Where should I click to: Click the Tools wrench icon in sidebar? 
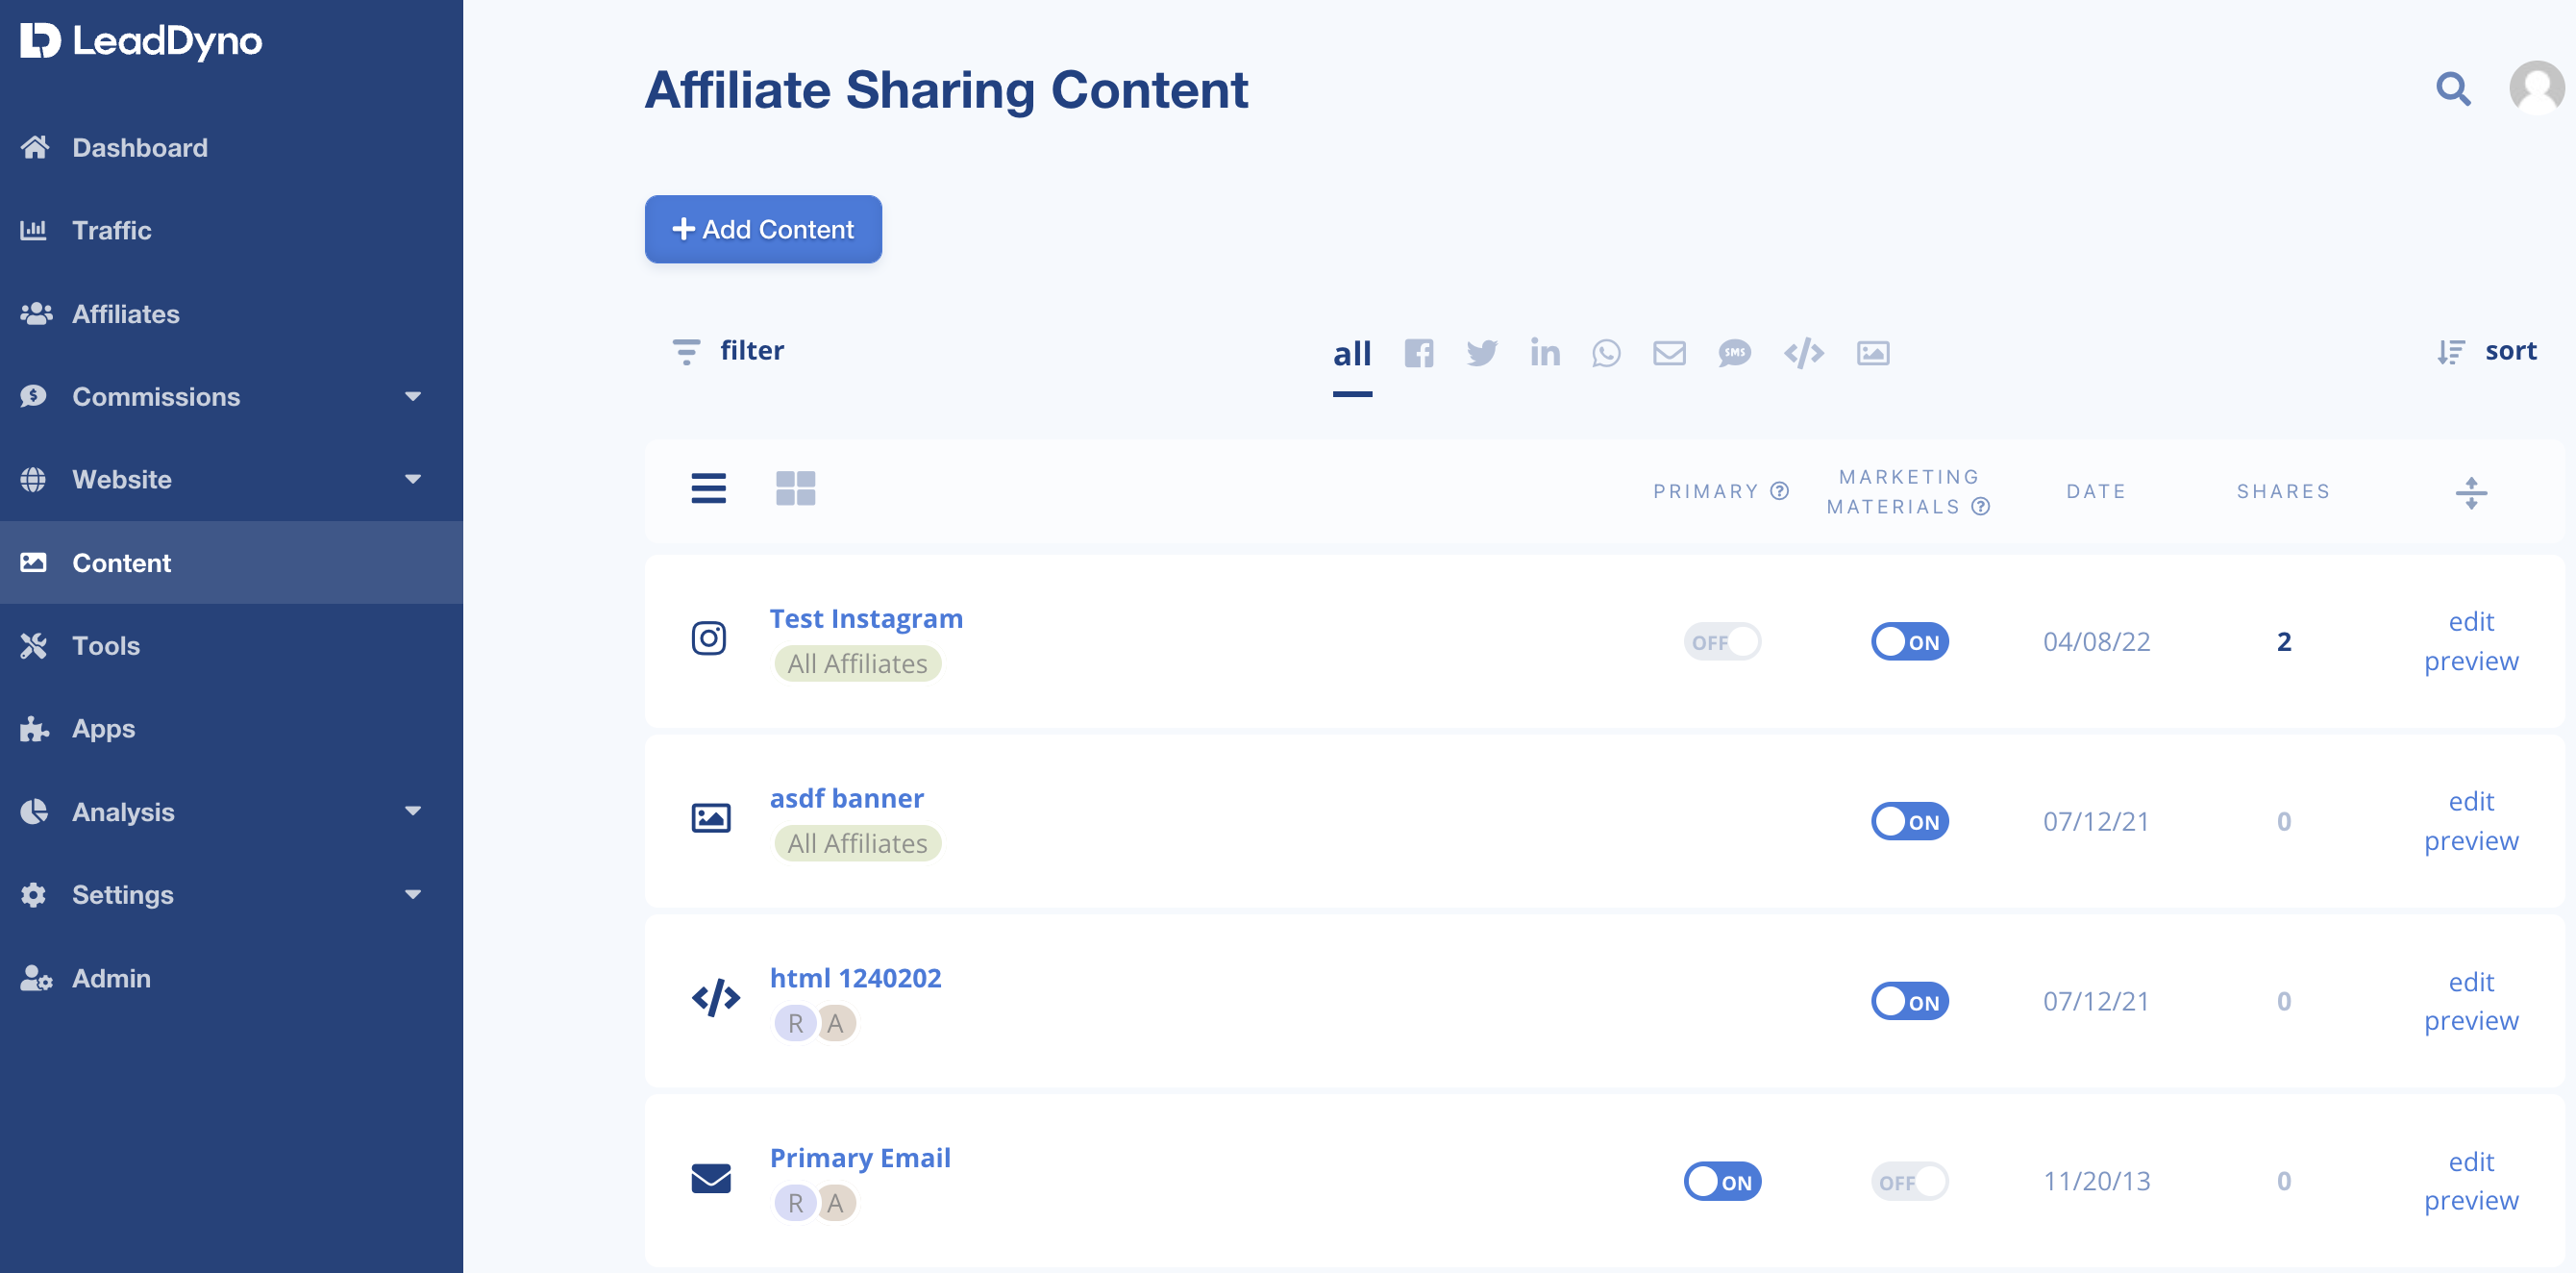point(34,646)
